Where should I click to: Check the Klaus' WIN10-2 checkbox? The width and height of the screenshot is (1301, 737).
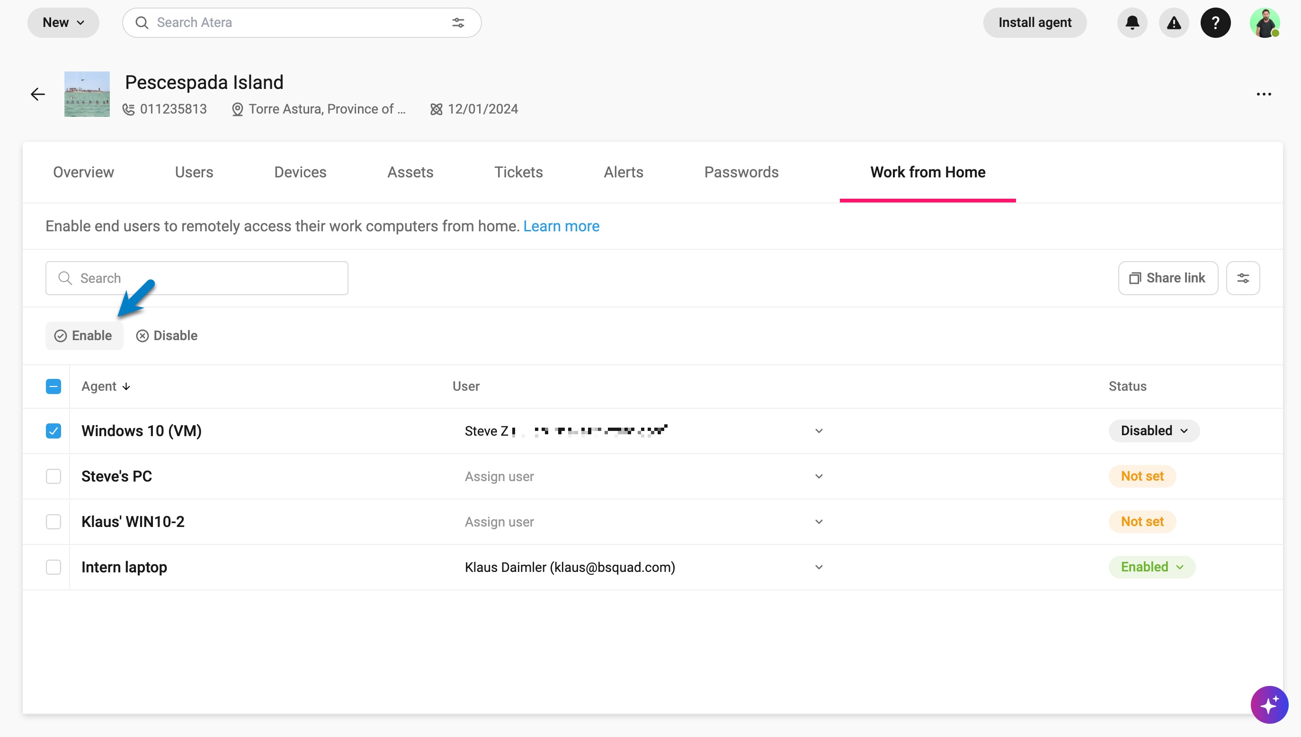pyautogui.click(x=53, y=522)
